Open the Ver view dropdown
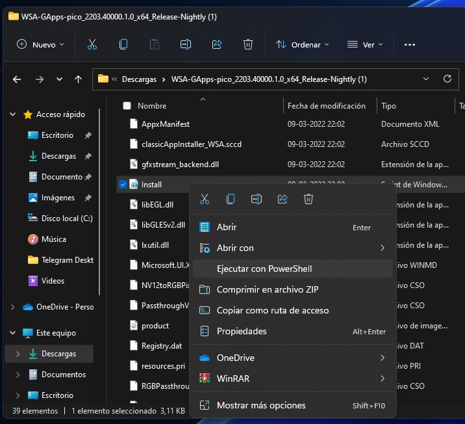This screenshot has height=424, width=465. click(x=364, y=44)
